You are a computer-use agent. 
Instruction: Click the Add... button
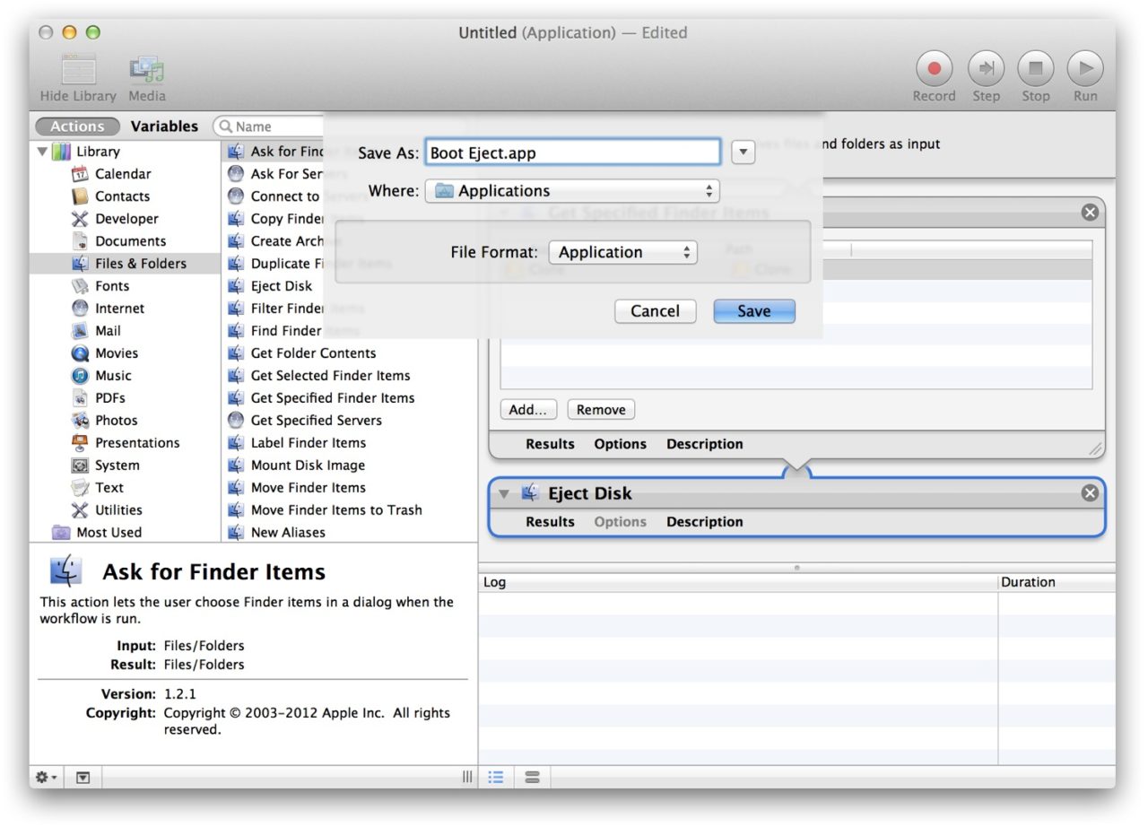point(528,410)
